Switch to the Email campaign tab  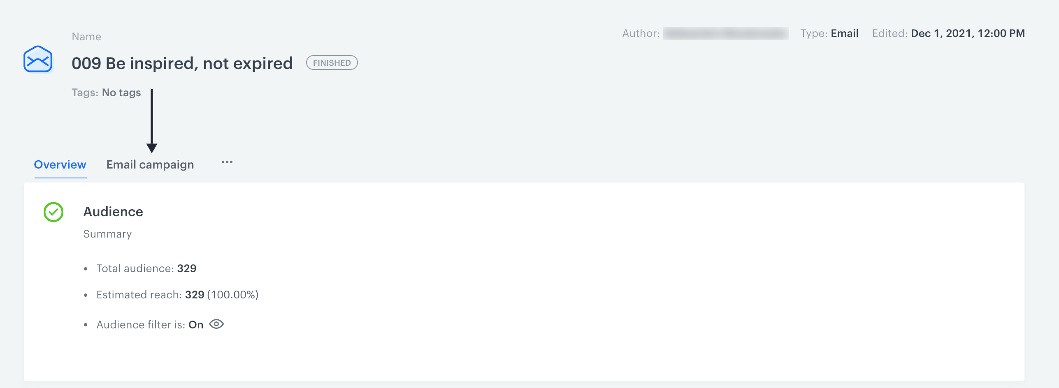[x=150, y=164]
